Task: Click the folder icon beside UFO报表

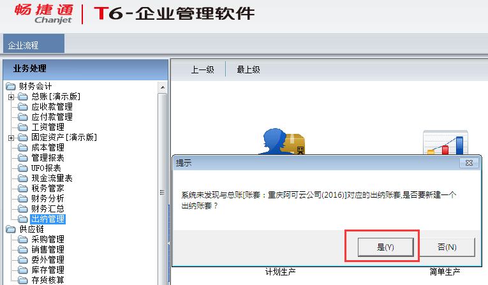Action: 22,168
